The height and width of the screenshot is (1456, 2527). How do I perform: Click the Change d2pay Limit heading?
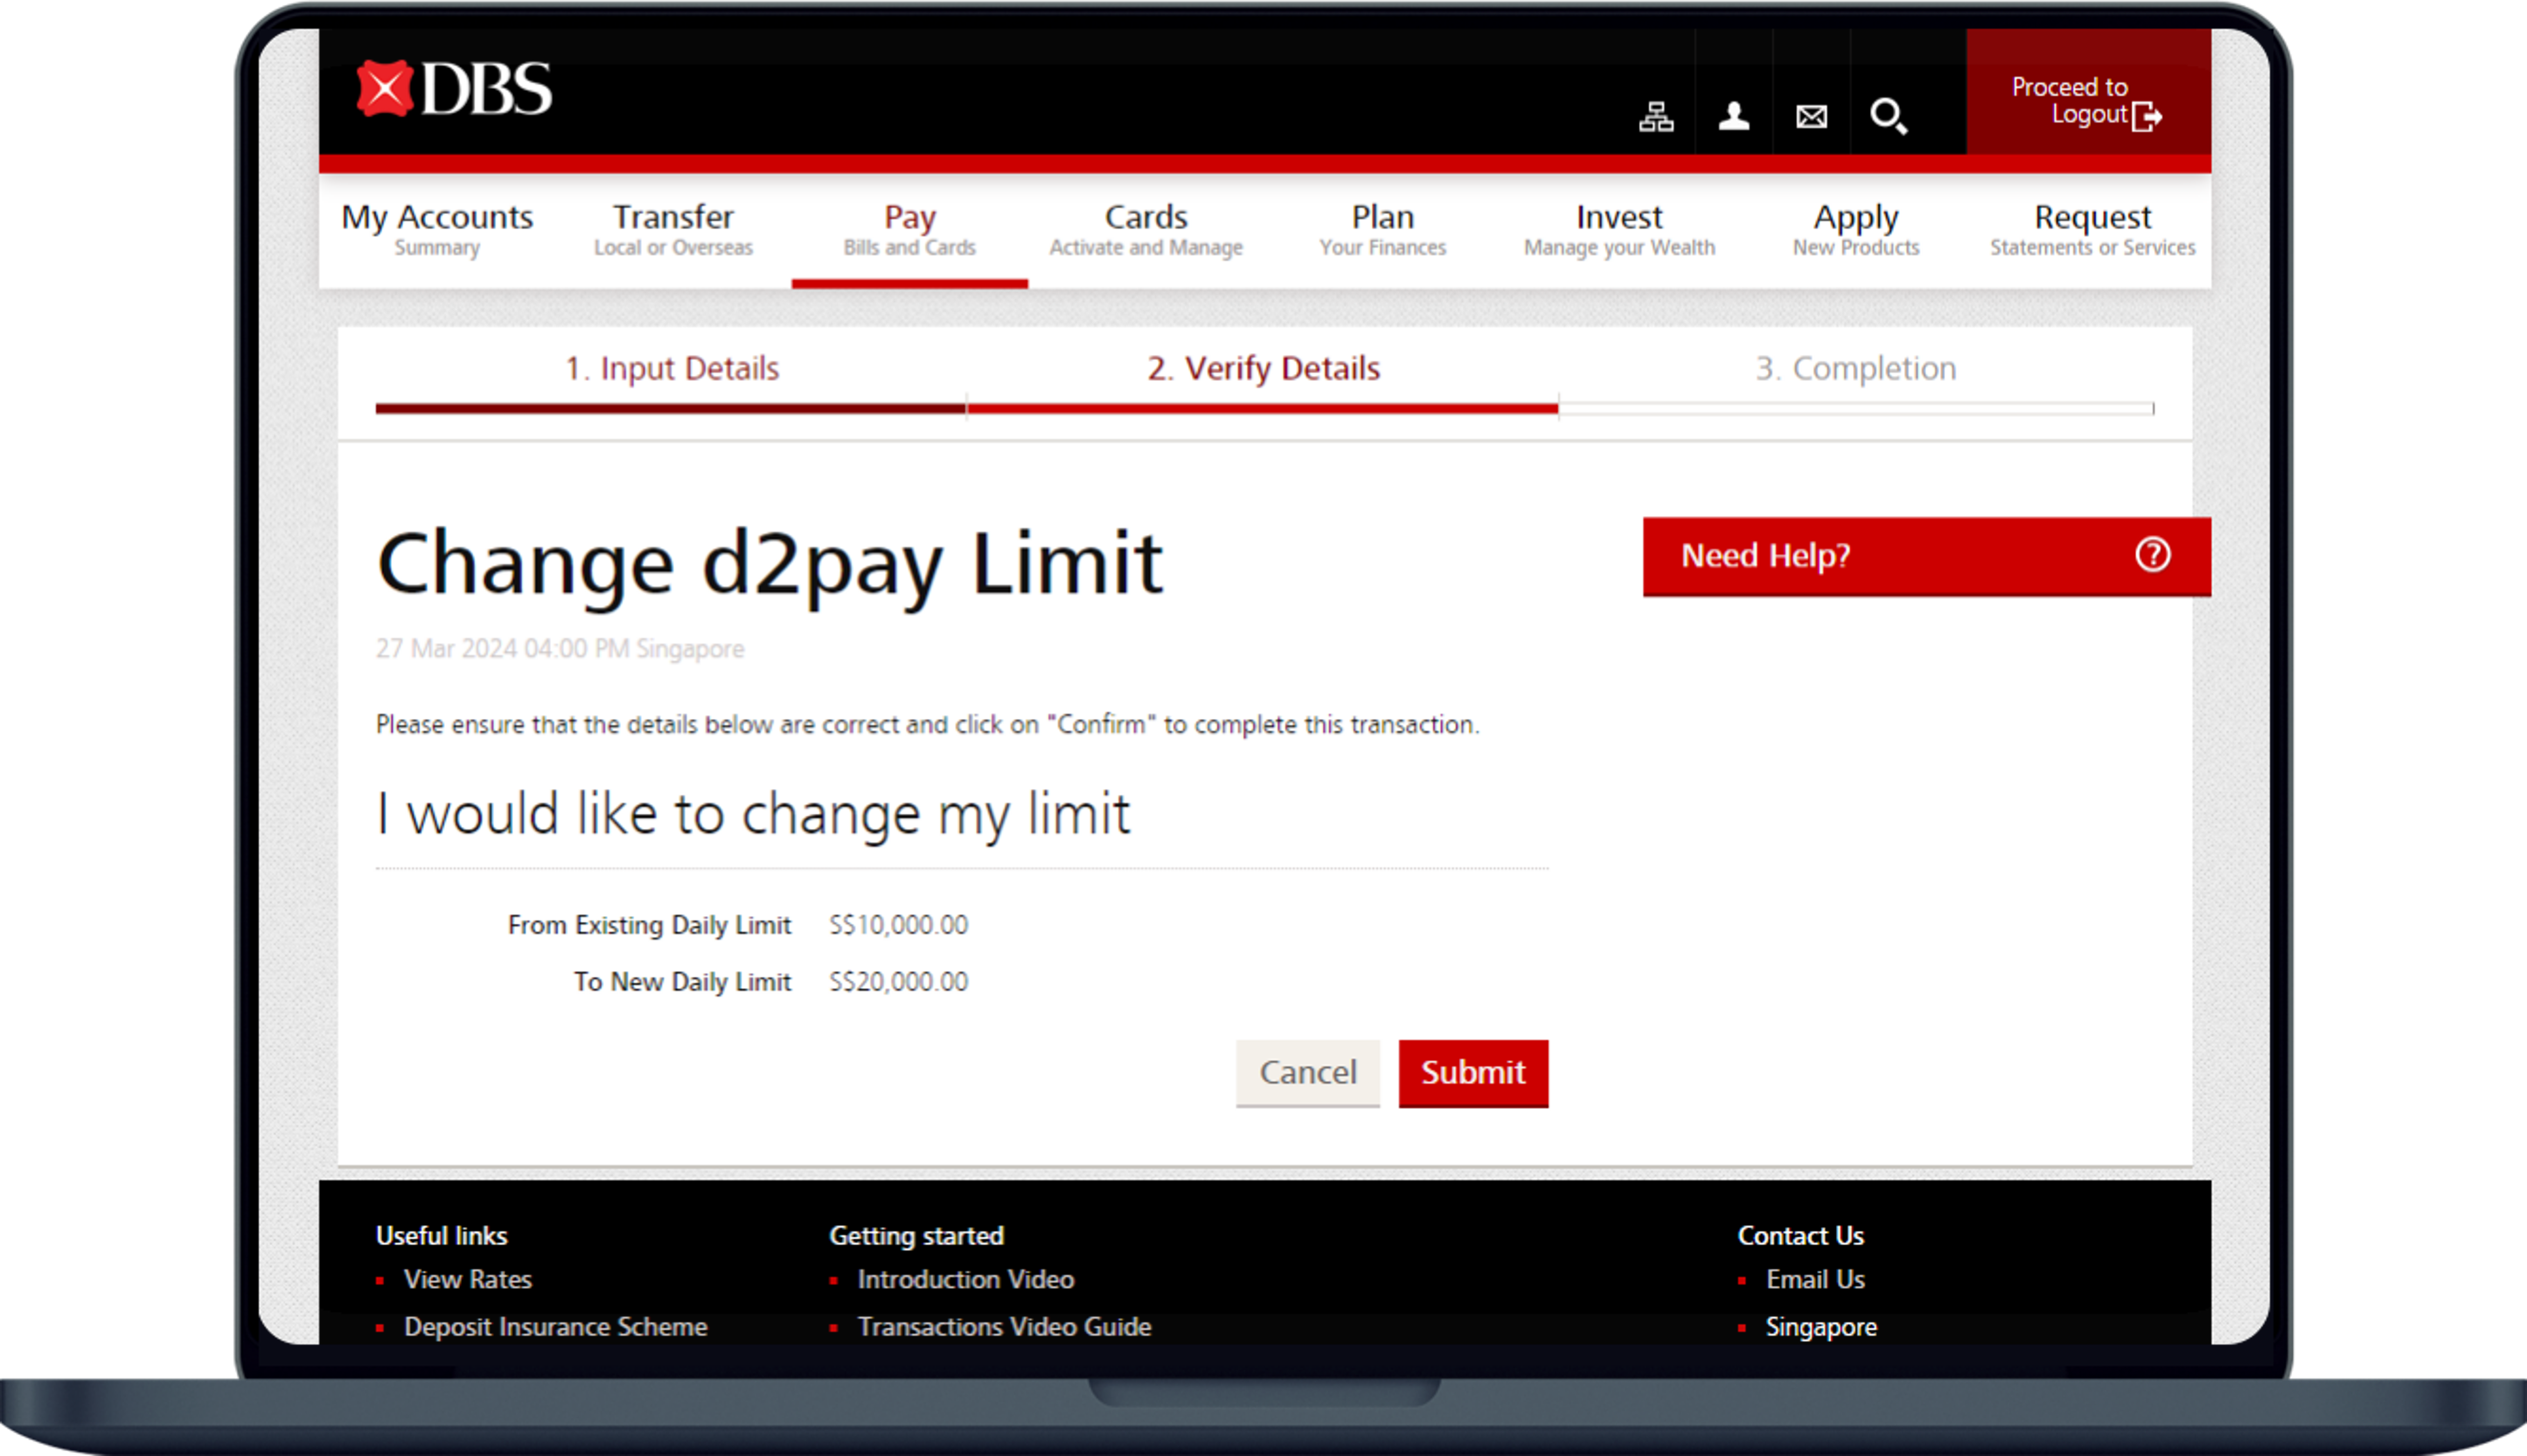click(770, 566)
